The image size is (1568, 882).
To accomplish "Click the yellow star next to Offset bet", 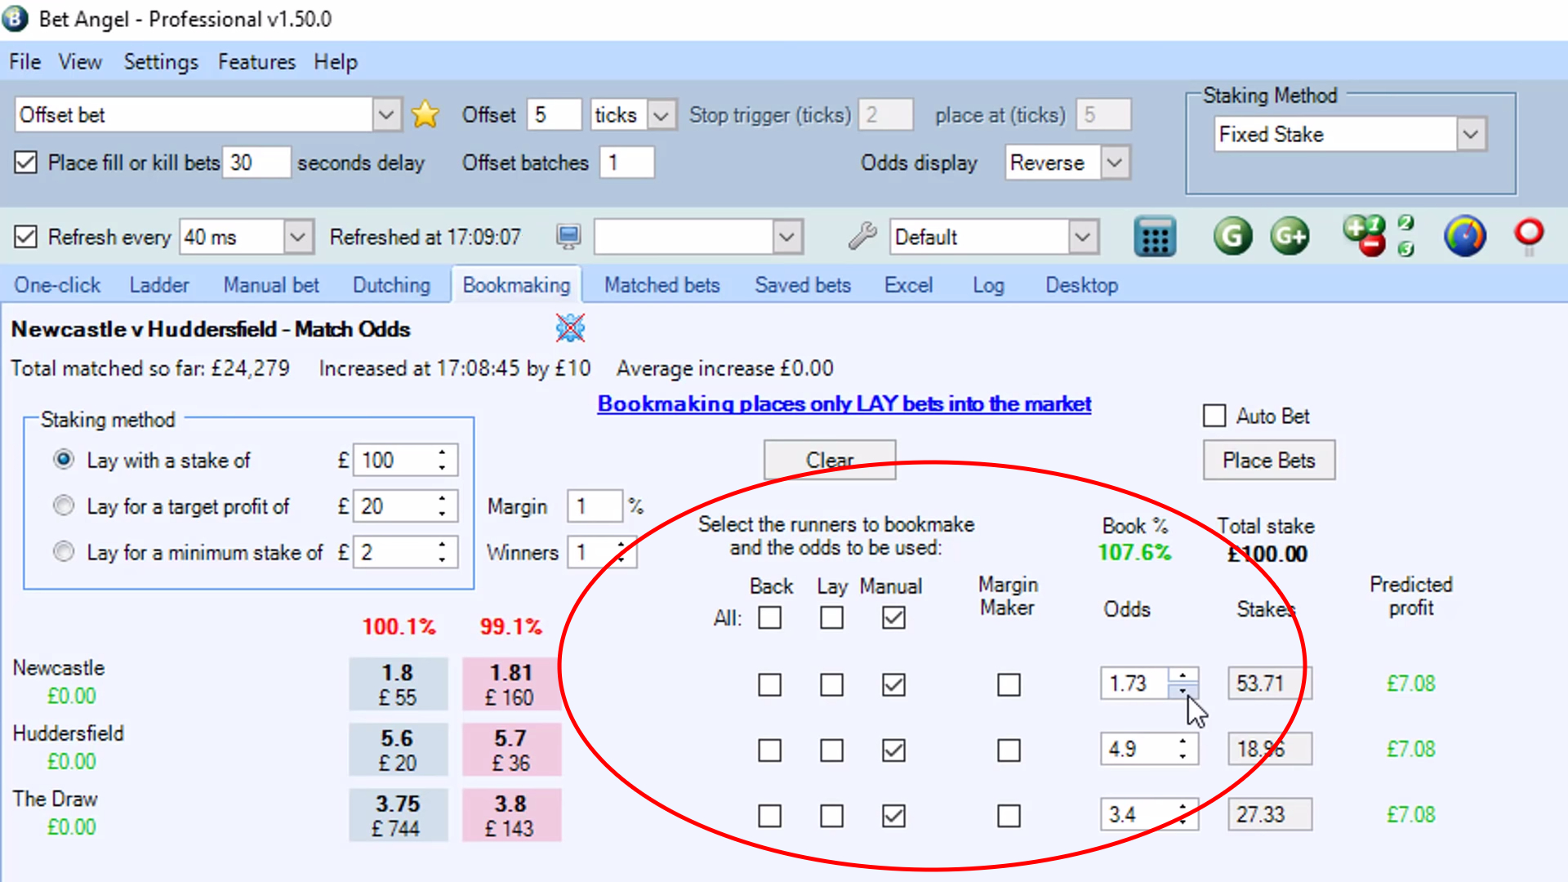I will pos(425,114).
